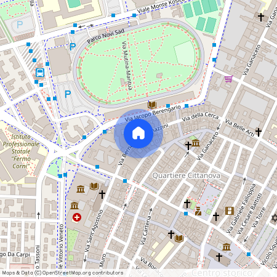Screen dimensions: 277x277
Task: Select the Viale Monte Kosica street label
Action: [x=161, y=6]
